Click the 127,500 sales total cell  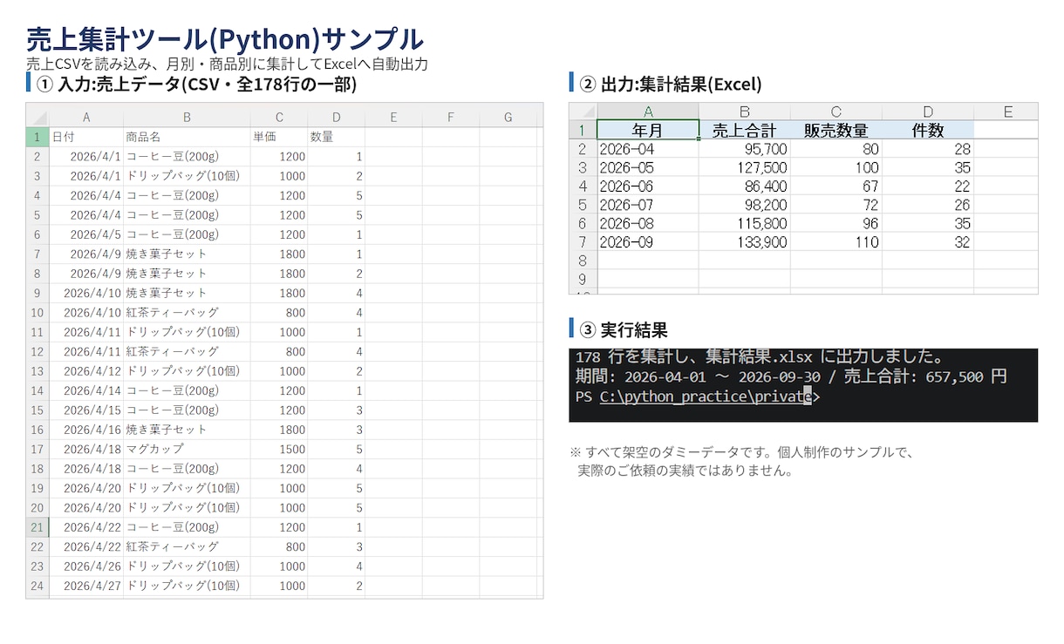coord(745,167)
